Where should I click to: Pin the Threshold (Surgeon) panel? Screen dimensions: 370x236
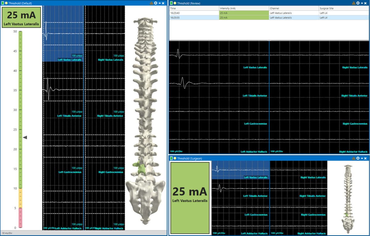362,158
